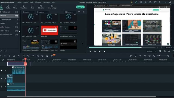
Task: Record a voiceover with the microphone icon
Action: (140, 56)
